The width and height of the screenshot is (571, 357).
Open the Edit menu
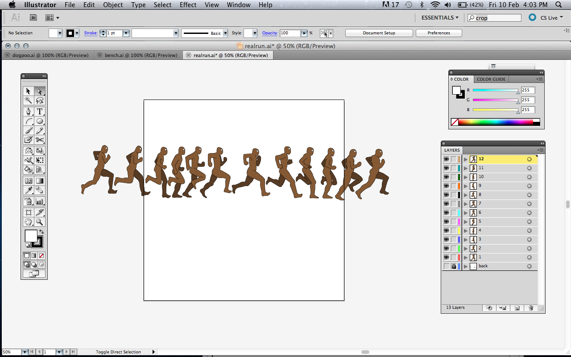(x=89, y=5)
